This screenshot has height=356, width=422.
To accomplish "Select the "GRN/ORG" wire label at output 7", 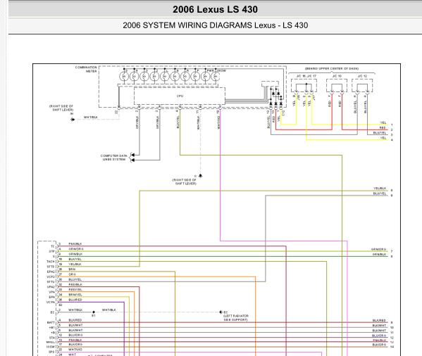I will 378,249.
